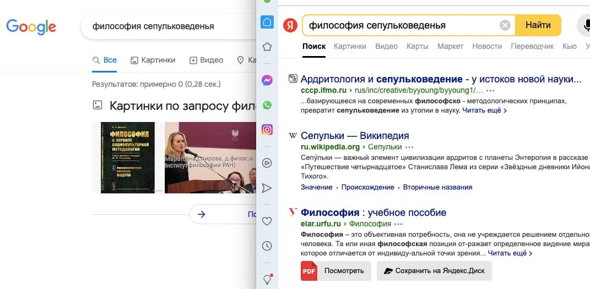This screenshot has width=590, height=289.
Task: Click Читать ещё under the Философия snippet
Action: point(510,253)
